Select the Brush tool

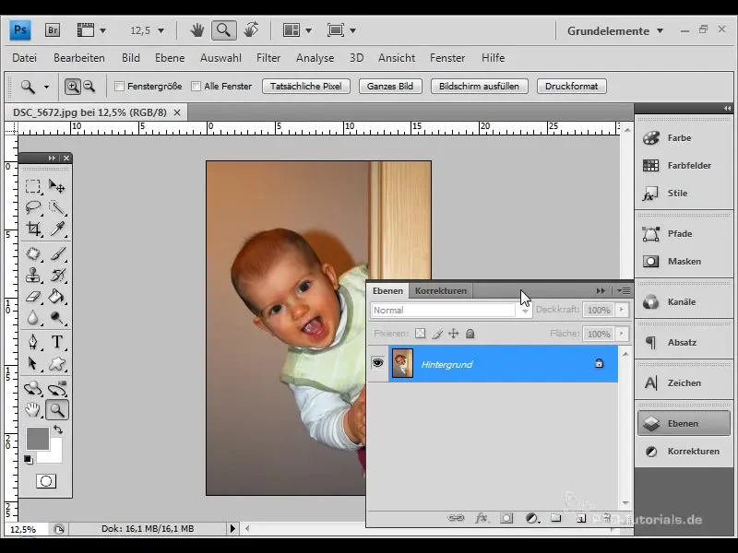pyautogui.click(x=57, y=254)
